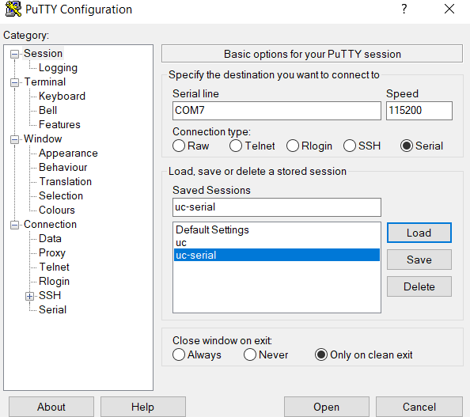Select the uc saved session entry
Screen dimensions: 470x417
[277, 243]
